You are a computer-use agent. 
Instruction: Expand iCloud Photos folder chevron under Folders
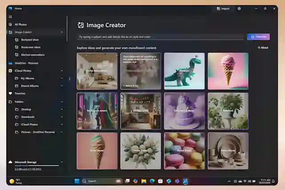62,125
